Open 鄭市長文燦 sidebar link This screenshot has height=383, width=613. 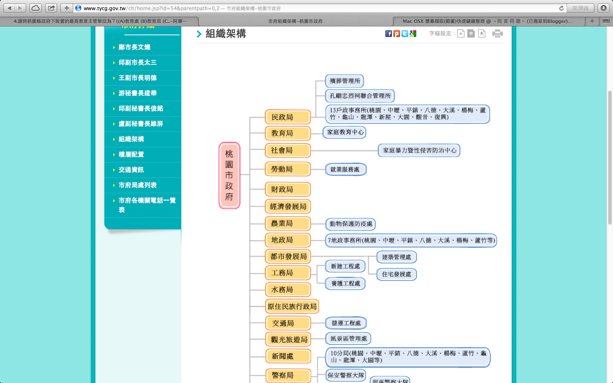[135, 47]
